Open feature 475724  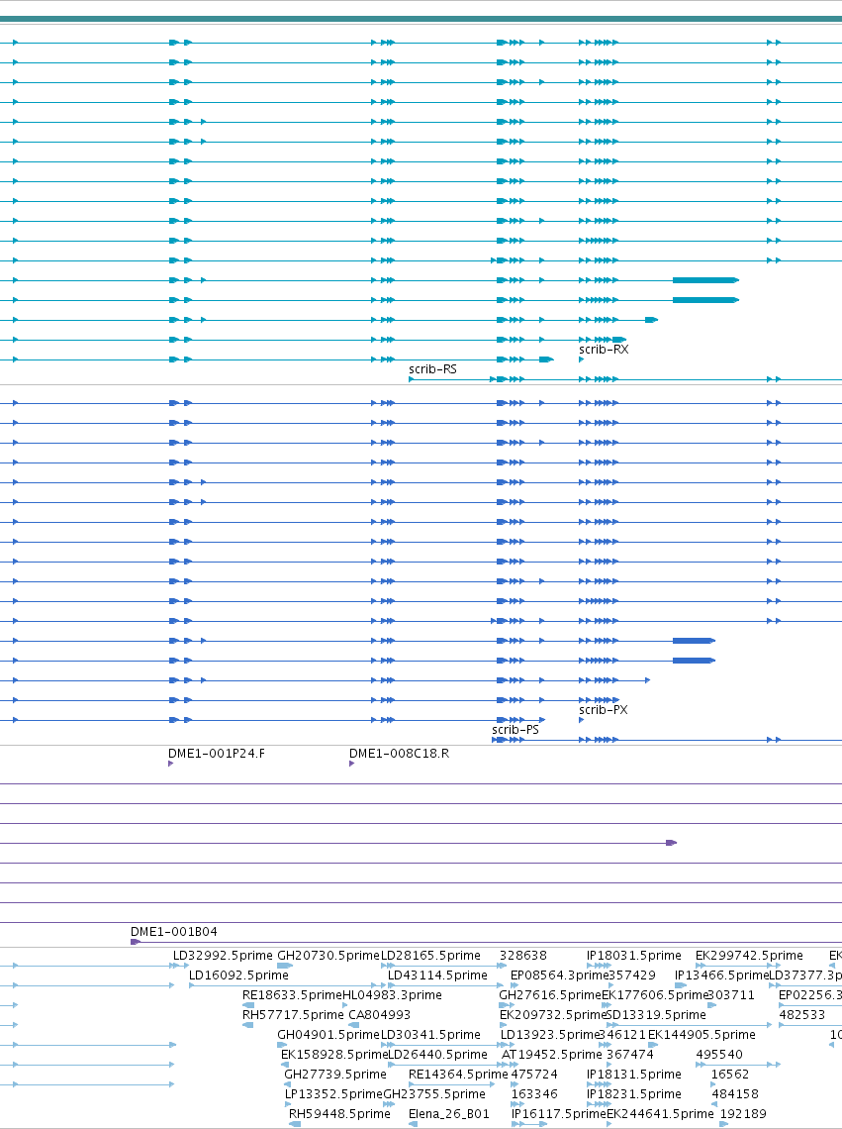click(534, 1075)
